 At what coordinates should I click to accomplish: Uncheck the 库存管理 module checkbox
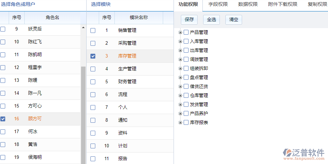tap(93, 56)
